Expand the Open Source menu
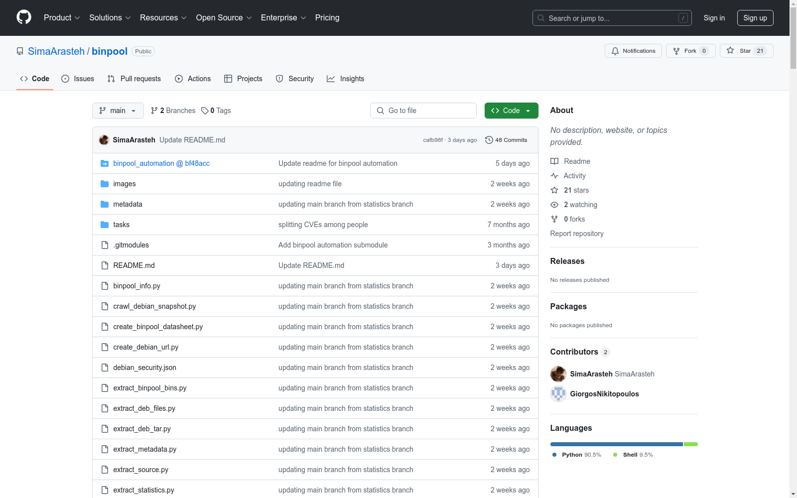Image resolution: width=797 pixels, height=498 pixels. [224, 18]
